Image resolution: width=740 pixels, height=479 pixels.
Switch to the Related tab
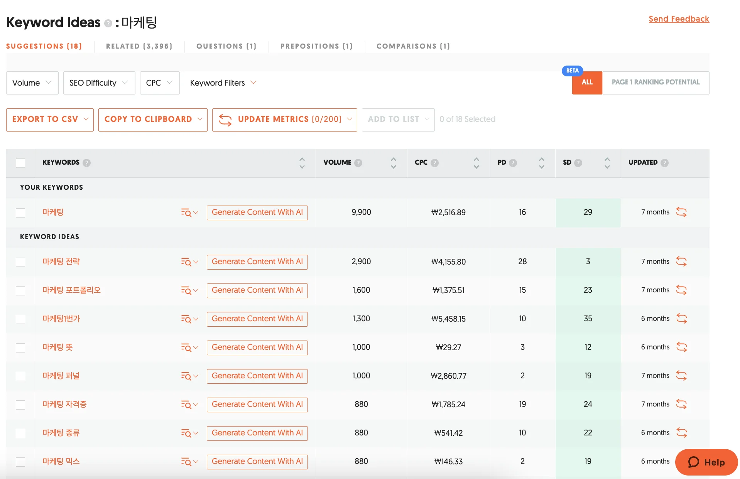139,46
